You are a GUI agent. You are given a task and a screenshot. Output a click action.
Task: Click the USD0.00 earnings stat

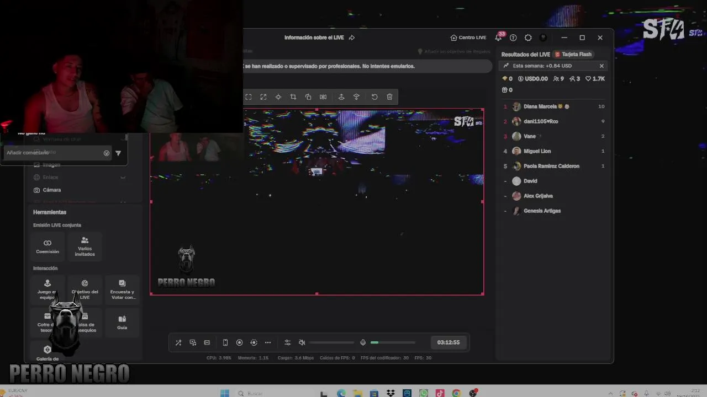[x=532, y=79]
